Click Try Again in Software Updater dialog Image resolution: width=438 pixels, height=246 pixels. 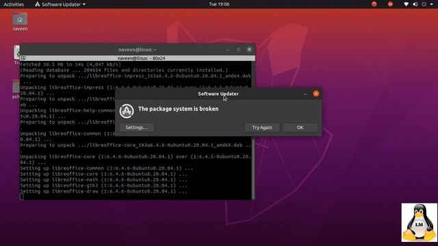pyautogui.click(x=262, y=128)
